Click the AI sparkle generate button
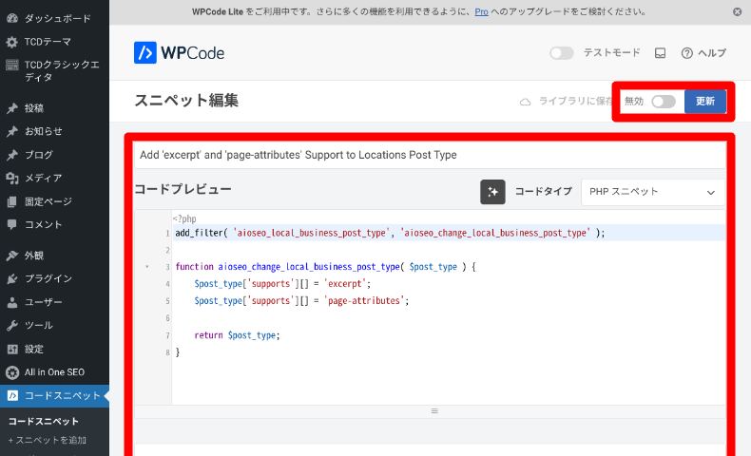Screen dimensions: 751x456 tap(492, 192)
